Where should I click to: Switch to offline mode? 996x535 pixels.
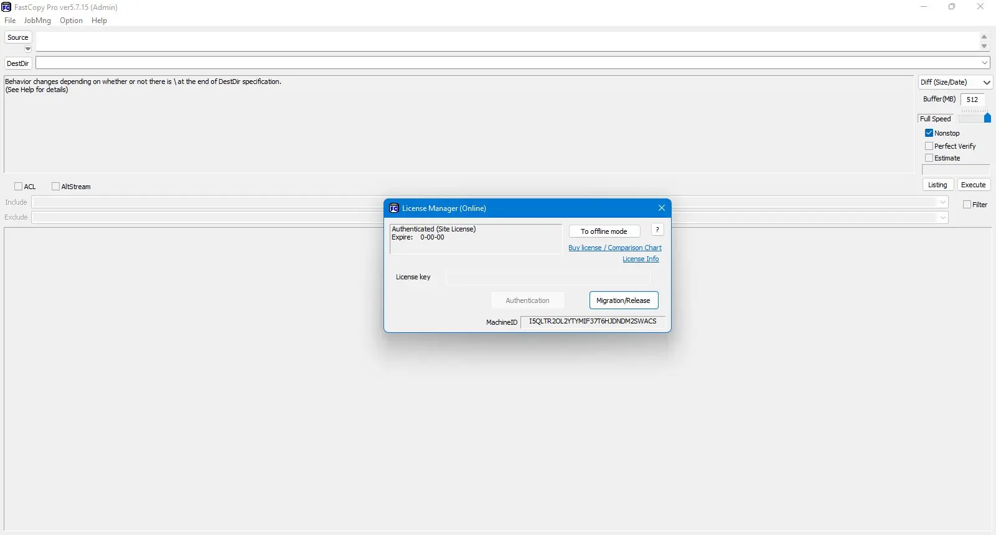click(604, 231)
